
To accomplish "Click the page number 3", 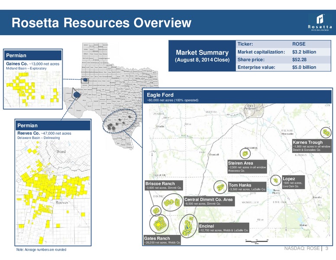I will [x=327, y=248].
